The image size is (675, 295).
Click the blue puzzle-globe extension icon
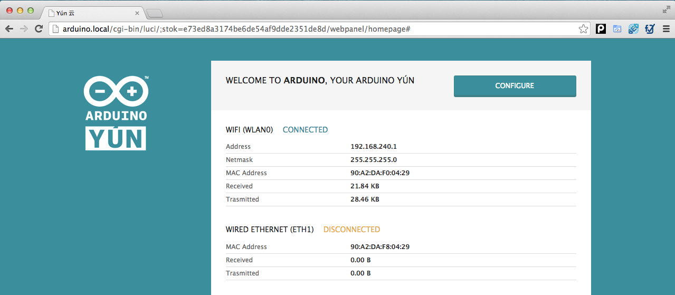pyautogui.click(x=633, y=29)
